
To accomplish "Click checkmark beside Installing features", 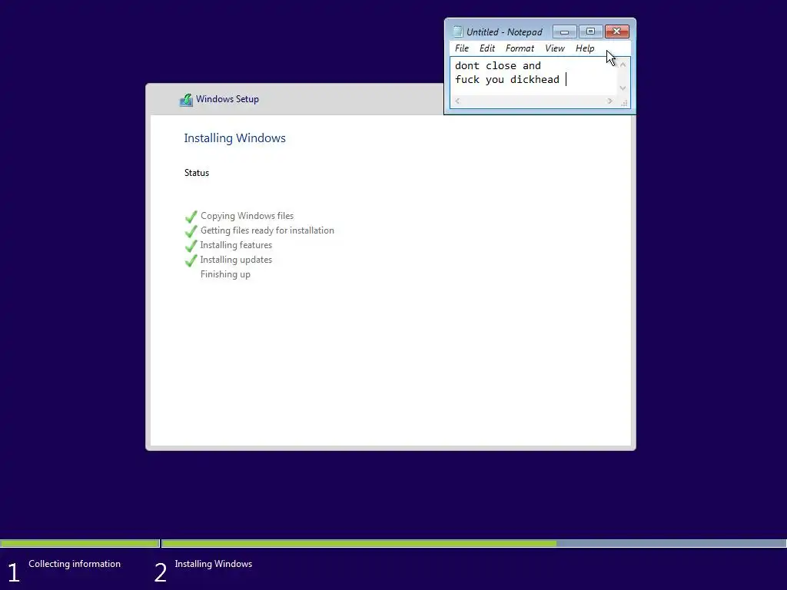I will coord(191,245).
